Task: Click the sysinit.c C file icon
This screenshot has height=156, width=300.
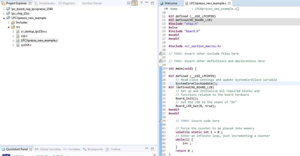Action: 18,45
